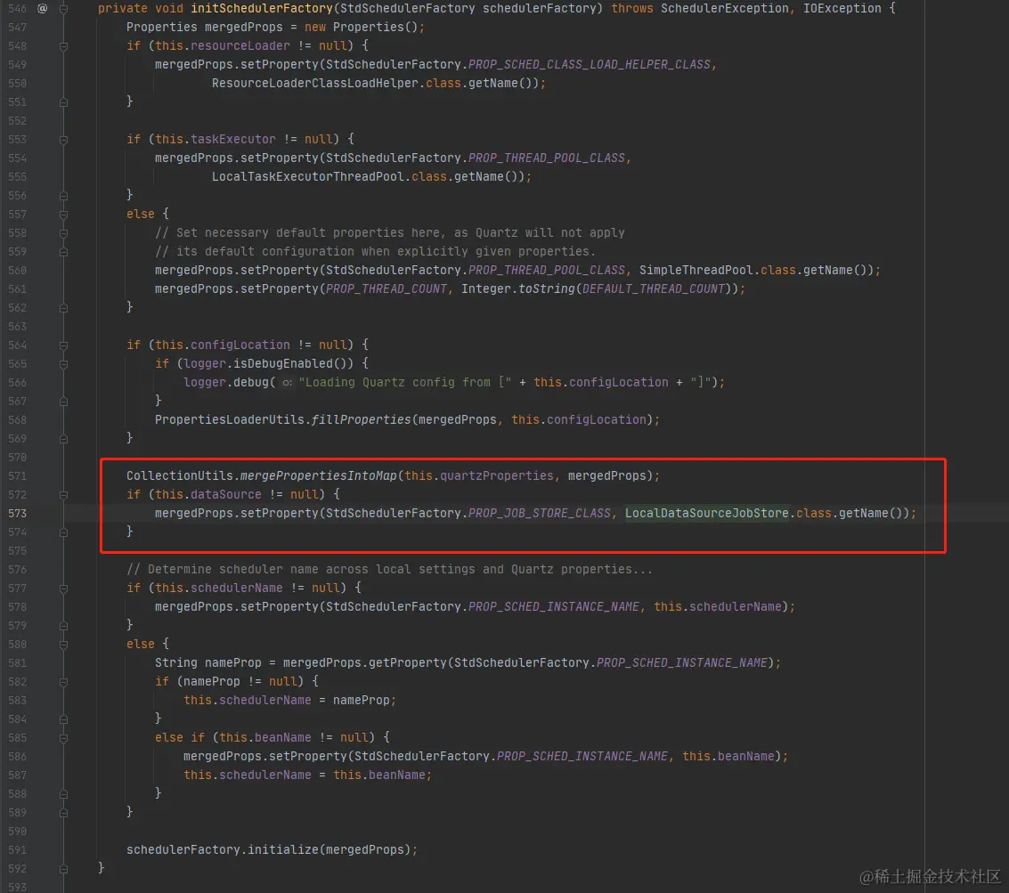Click the highlighted LocalDataSourceJobStore class name

(x=706, y=513)
